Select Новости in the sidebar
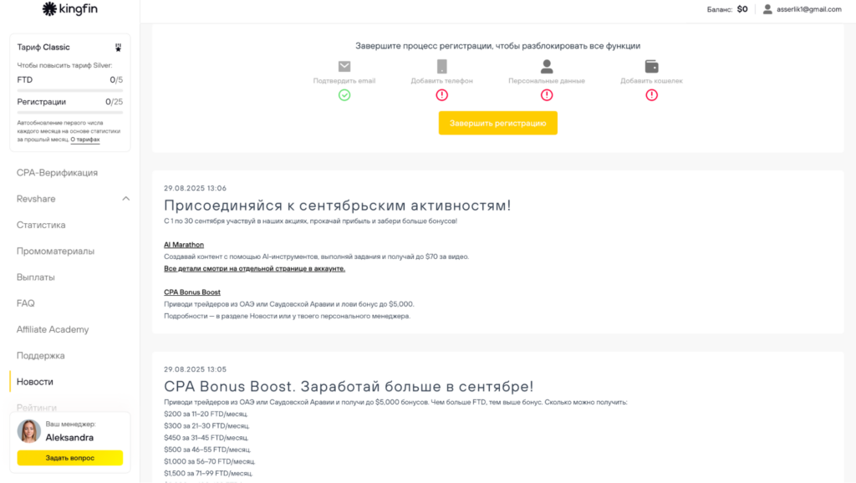856x483 pixels. pos(35,382)
